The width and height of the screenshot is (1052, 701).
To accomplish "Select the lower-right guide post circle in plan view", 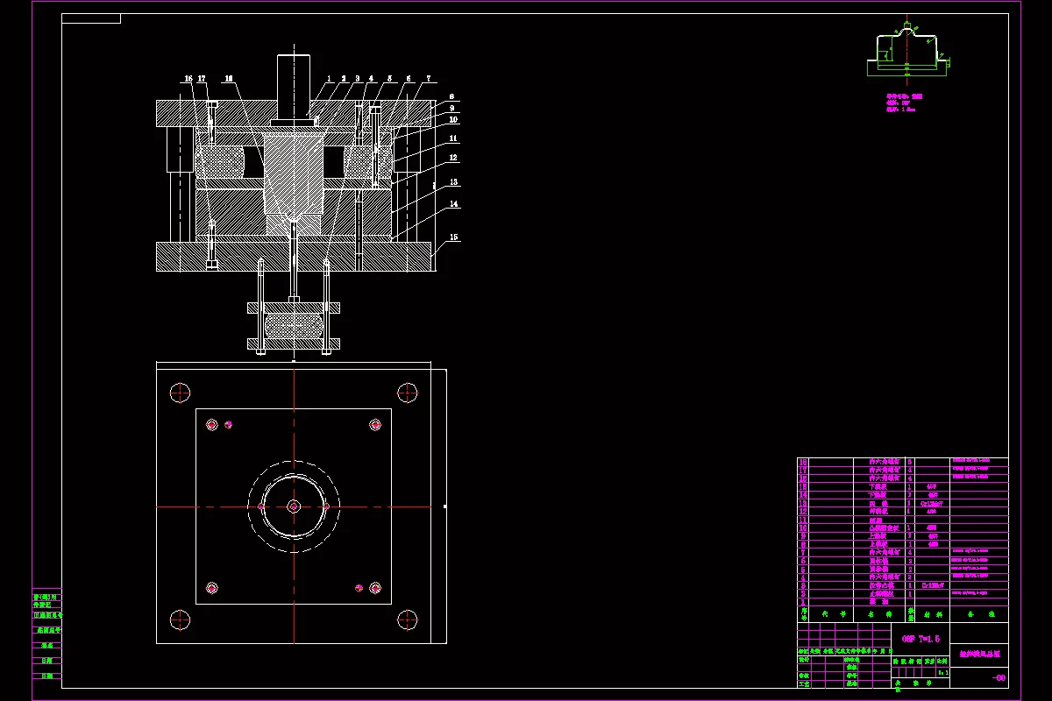I will pyautogui.click(x=408, y=620).
